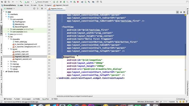The height and width of the screenshot is (106, 189).
Task: Collapse the drawable folder arrow
Action: [9, 39]
